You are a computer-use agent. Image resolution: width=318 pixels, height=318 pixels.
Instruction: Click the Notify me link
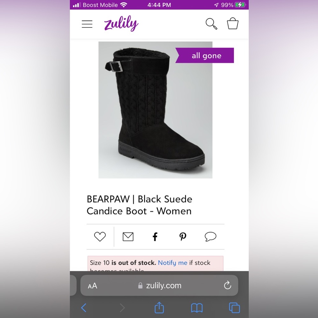(x=173, y=263)
